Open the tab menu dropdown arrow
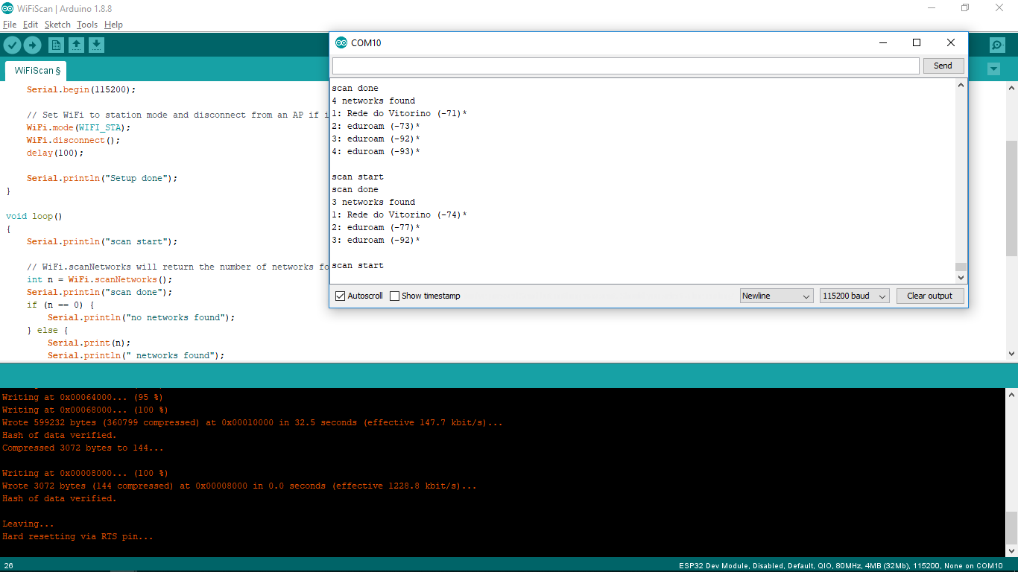The image size is (1018, 572). pyautogui.click(x=993, y=69)
